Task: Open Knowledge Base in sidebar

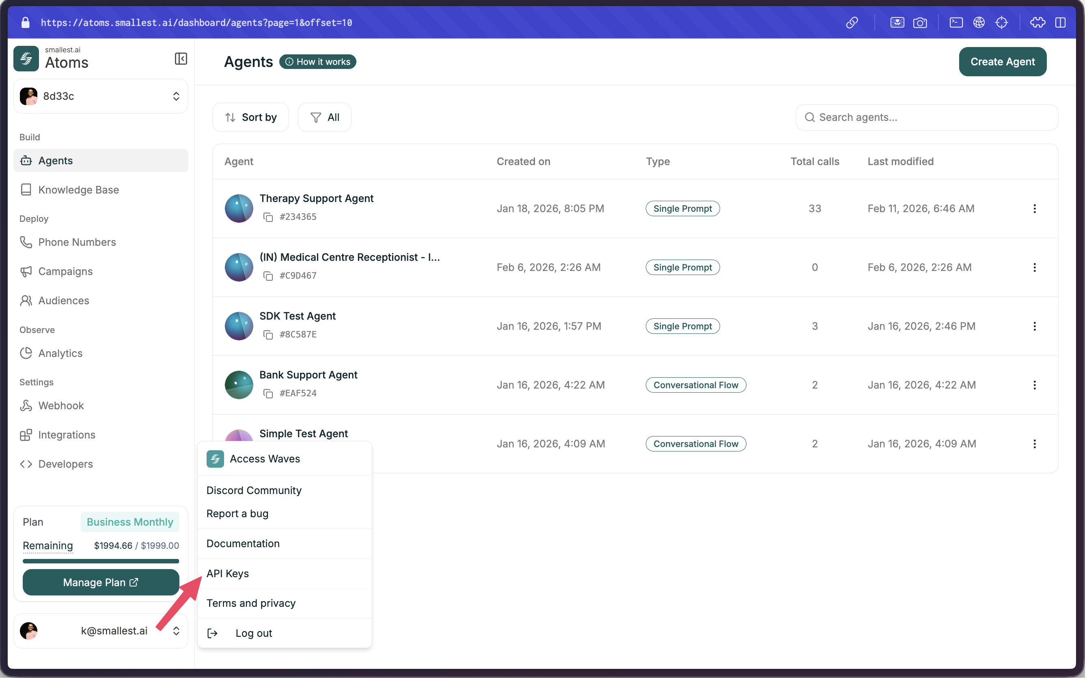Action: (x=79, y=189)
